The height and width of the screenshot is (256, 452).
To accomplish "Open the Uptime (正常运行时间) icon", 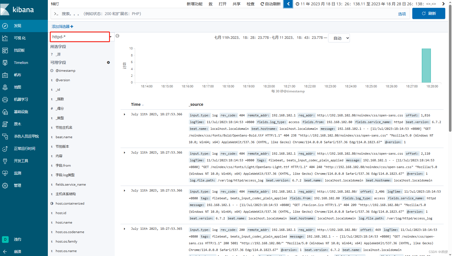I will [5, 149].
